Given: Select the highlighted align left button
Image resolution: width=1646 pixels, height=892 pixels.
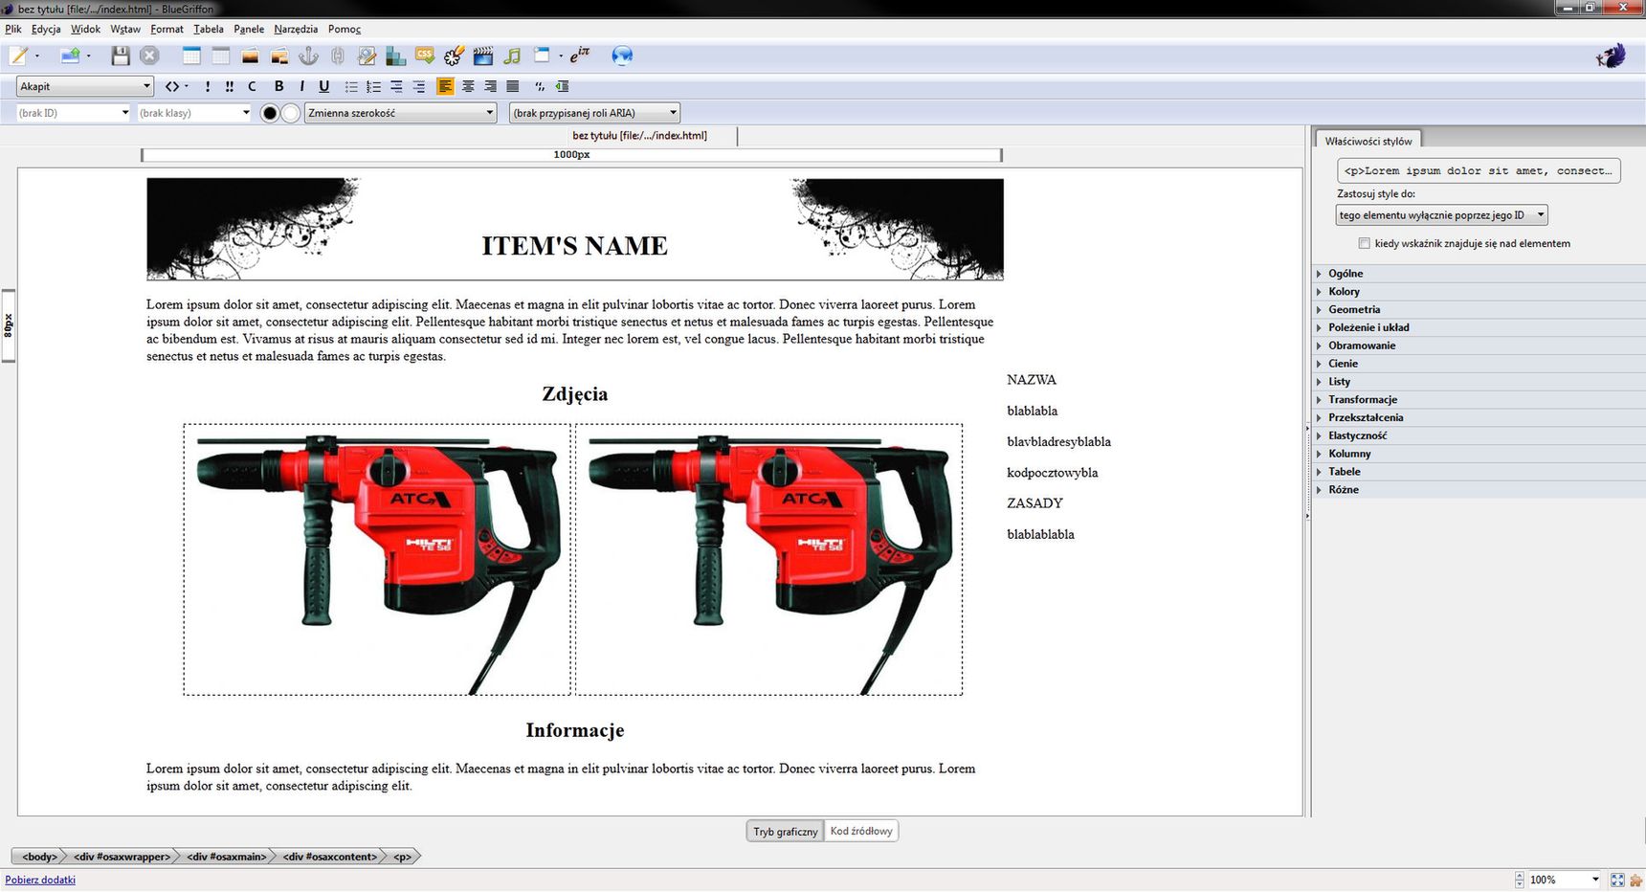Looking at the screenshot, I should (x=445, y=86).
